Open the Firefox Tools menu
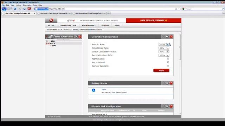Viewport: 225px width, 126px height. point(35,5)
